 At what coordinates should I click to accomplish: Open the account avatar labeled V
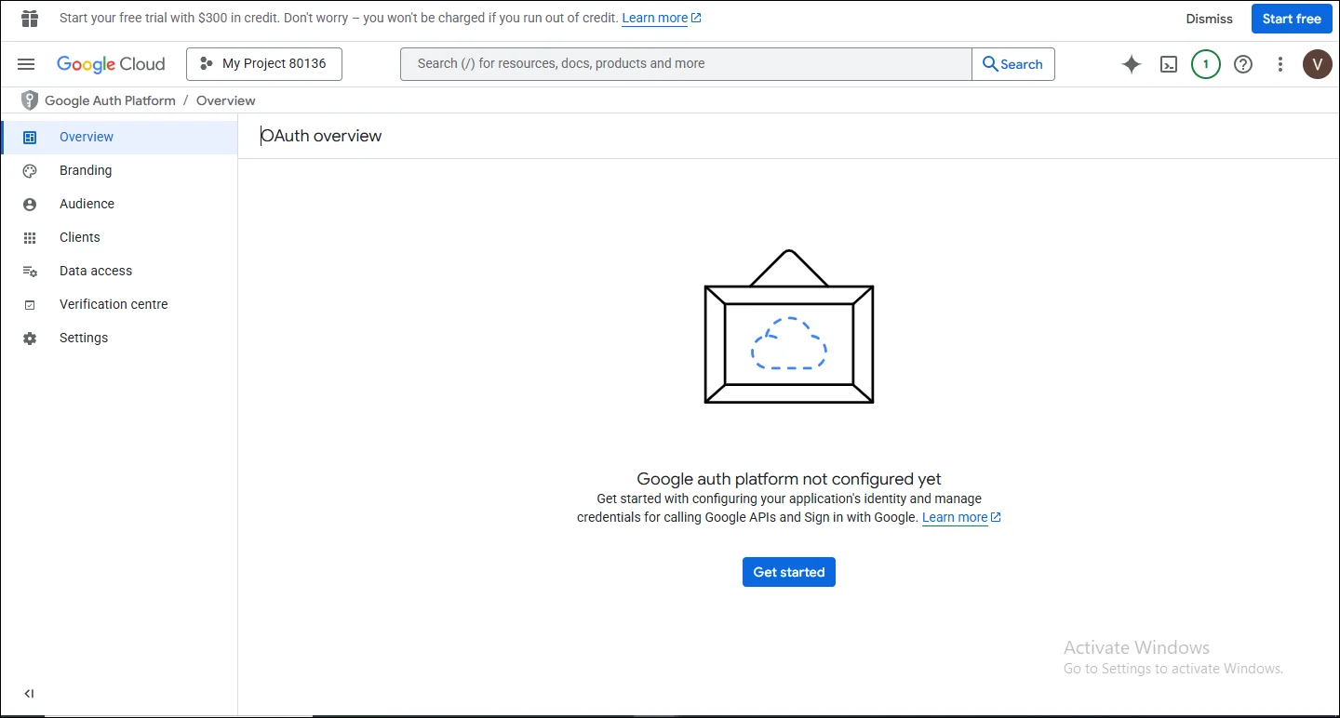[1318, 64]
